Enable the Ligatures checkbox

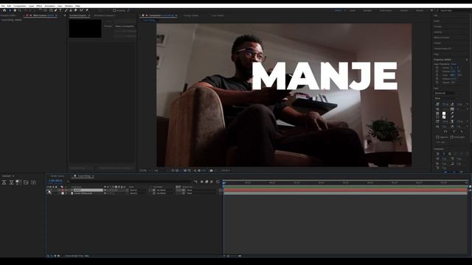coord(437,137)
